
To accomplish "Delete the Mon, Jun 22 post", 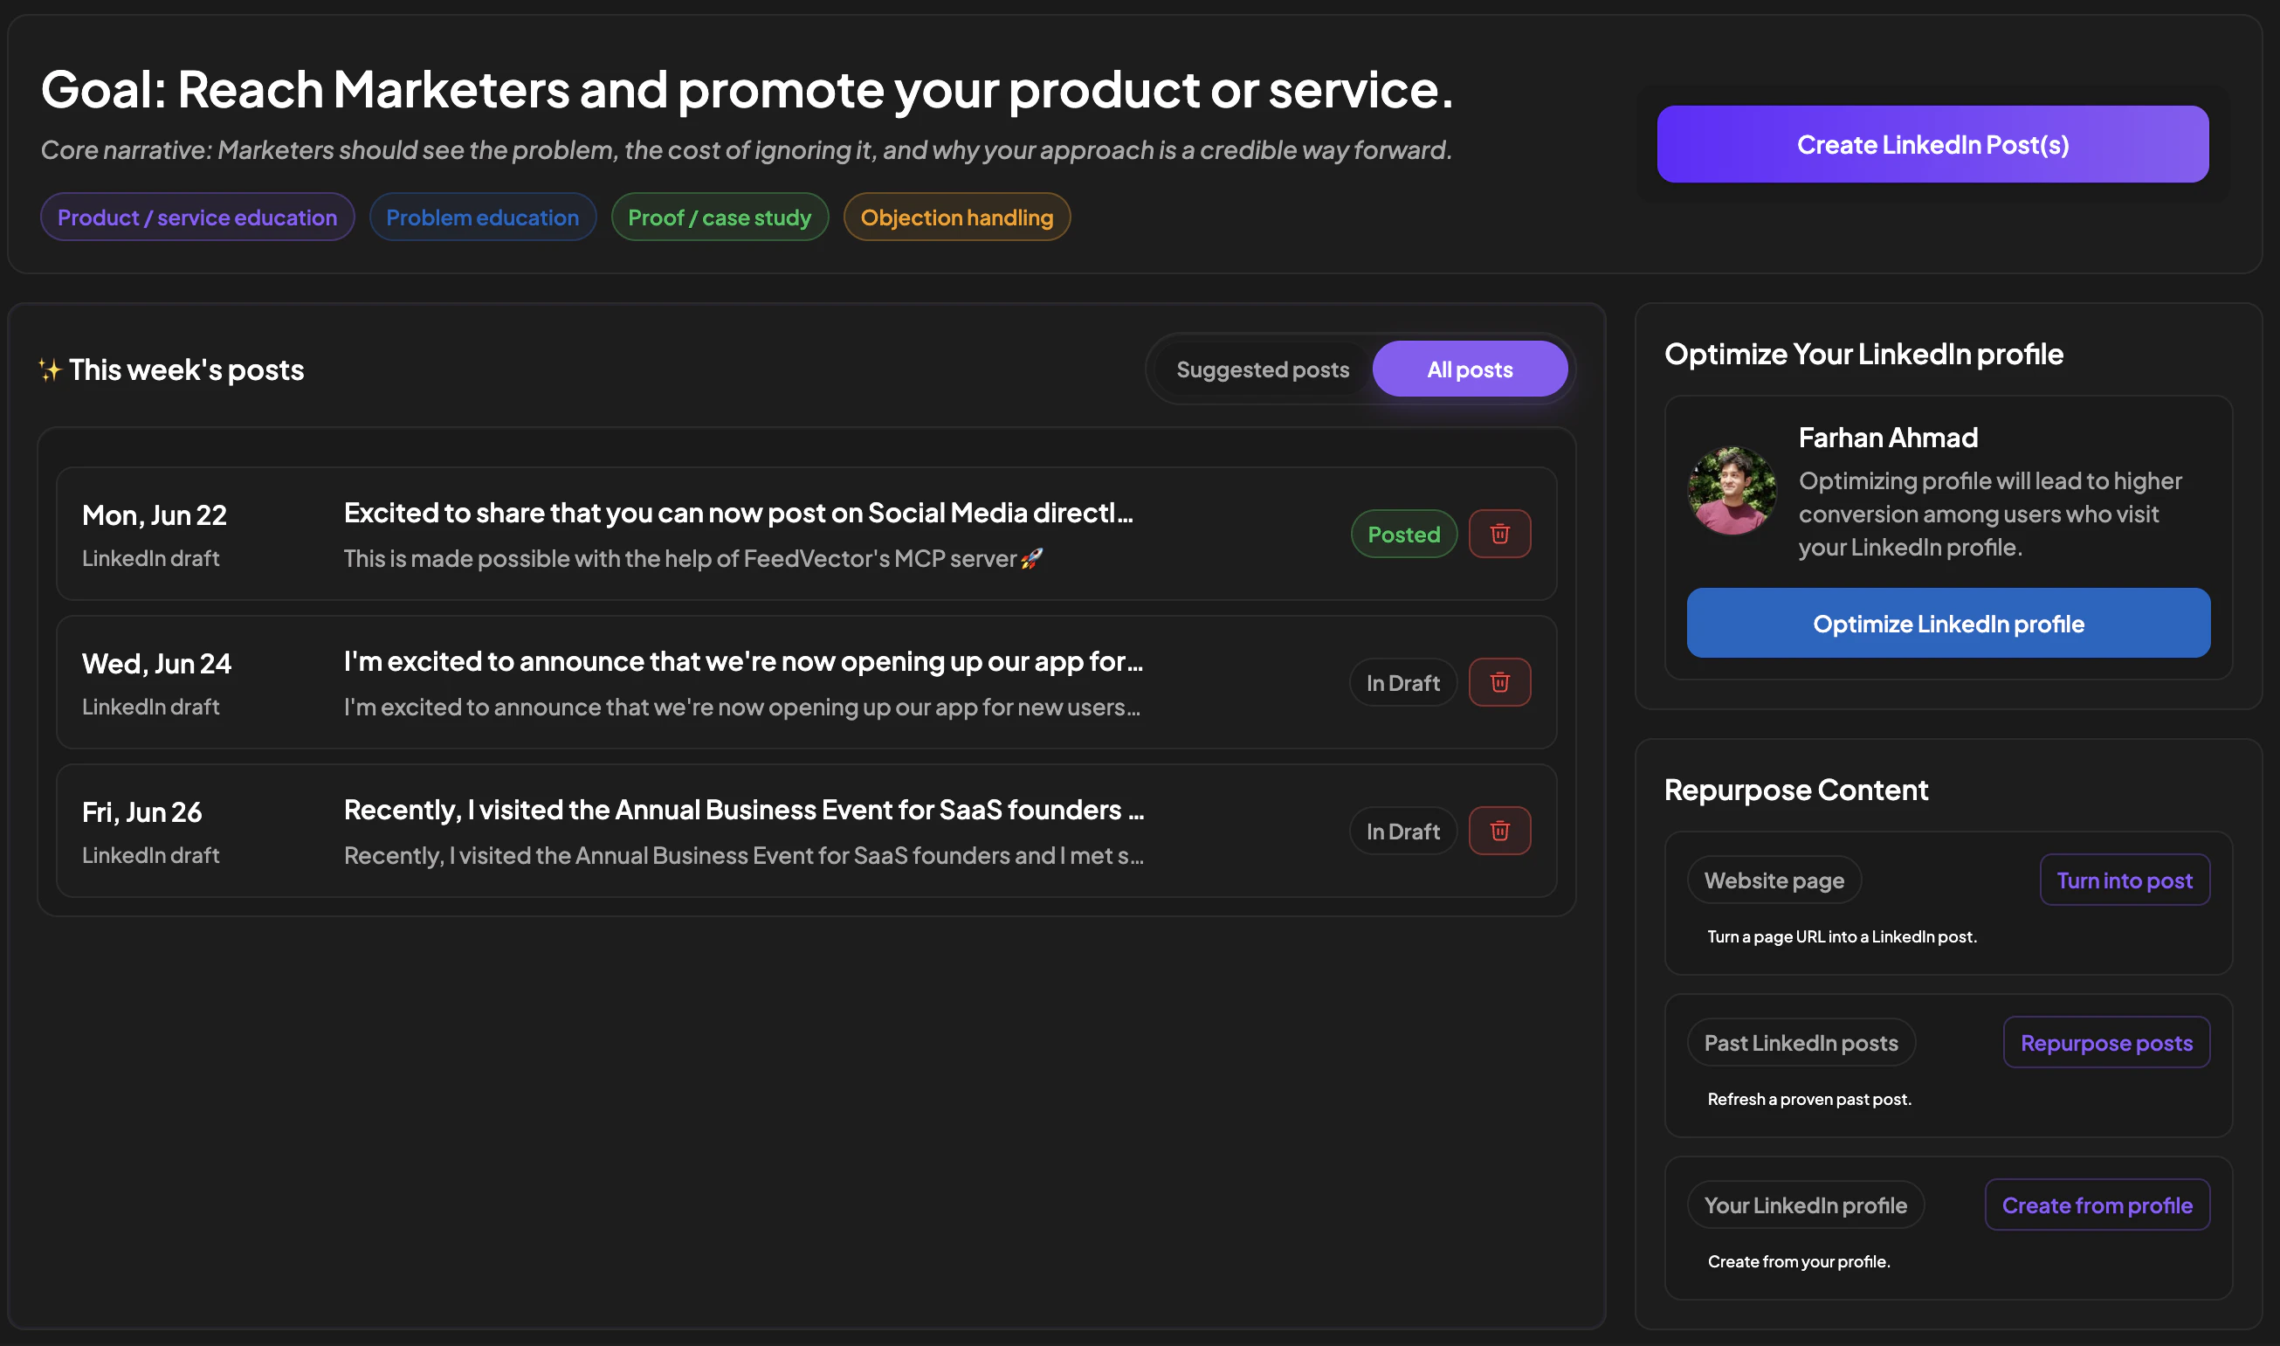I will 1499,534.
